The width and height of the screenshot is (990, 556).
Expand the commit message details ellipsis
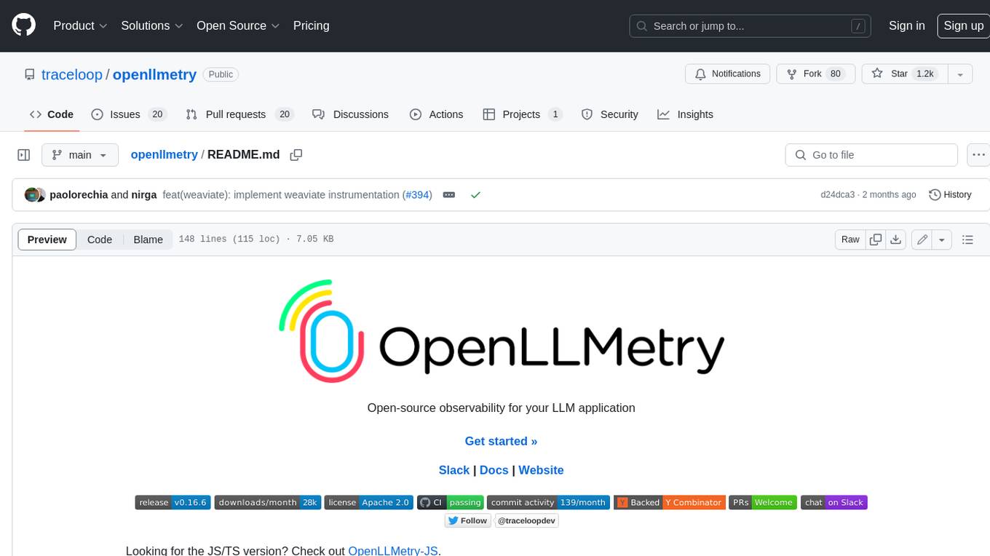(449, 195)
